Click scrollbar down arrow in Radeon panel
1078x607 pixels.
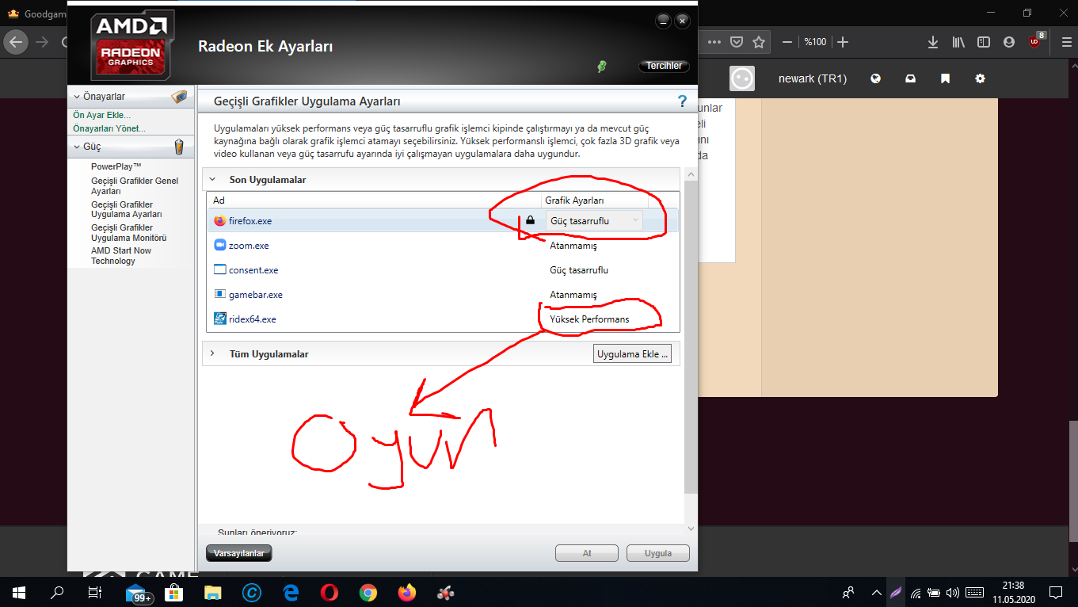(x=691, y=528)
